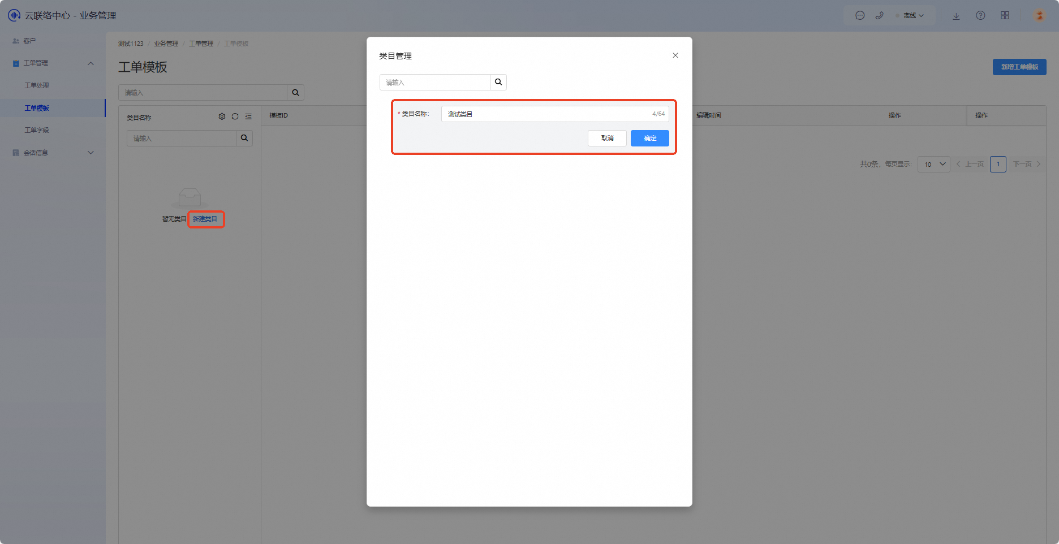1059x544 pixels.
Task: Click the phone handset icon
Action: 879,16
